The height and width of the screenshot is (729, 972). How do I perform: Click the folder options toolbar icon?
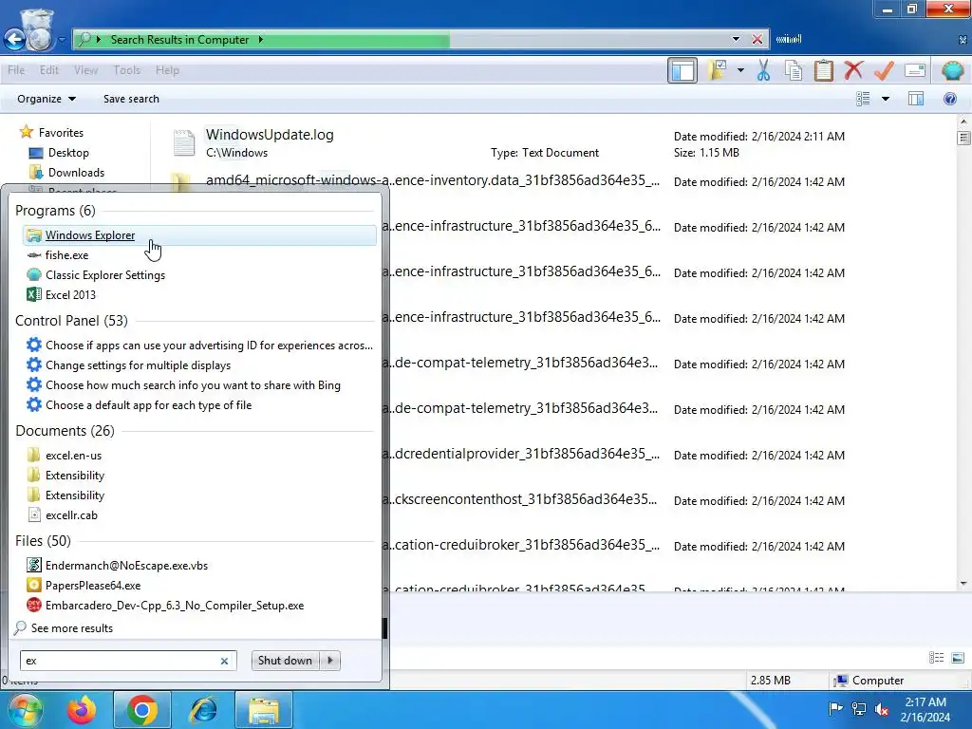[x=718, y=70]
